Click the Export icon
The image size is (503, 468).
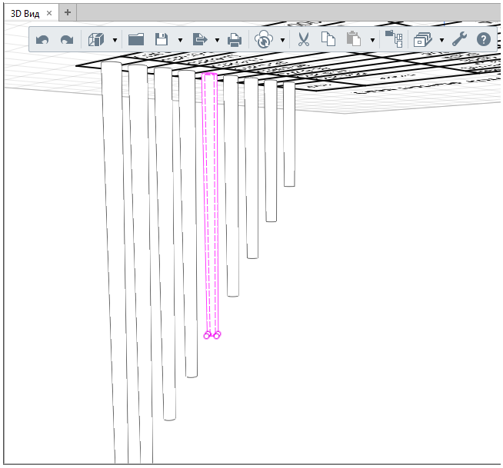coord(200,39)
